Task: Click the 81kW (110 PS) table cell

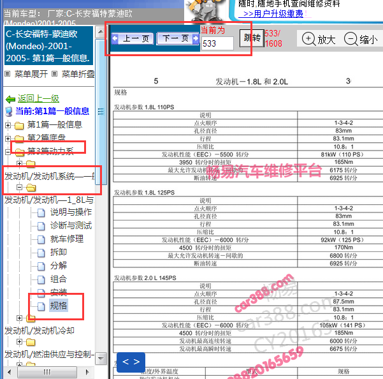Action: point(343,154)
